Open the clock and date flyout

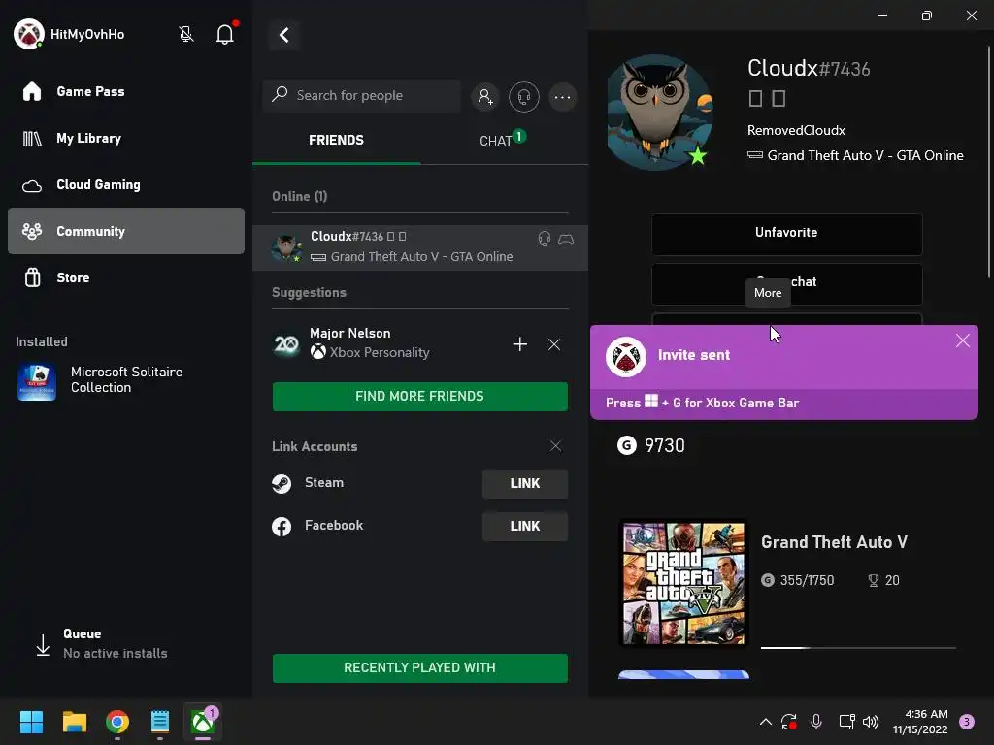pyautogui.click(x=920, y=722)
